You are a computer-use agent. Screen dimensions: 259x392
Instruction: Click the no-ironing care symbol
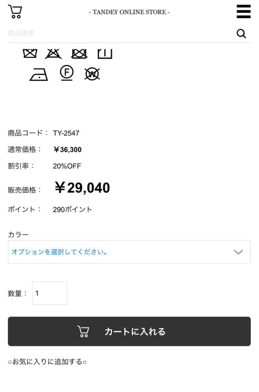pos(38,73)
